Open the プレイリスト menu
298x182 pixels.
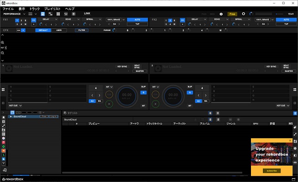point(52,9)
